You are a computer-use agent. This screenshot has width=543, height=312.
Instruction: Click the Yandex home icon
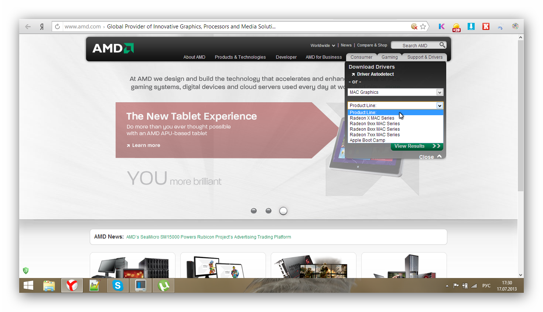coord(42,27)
